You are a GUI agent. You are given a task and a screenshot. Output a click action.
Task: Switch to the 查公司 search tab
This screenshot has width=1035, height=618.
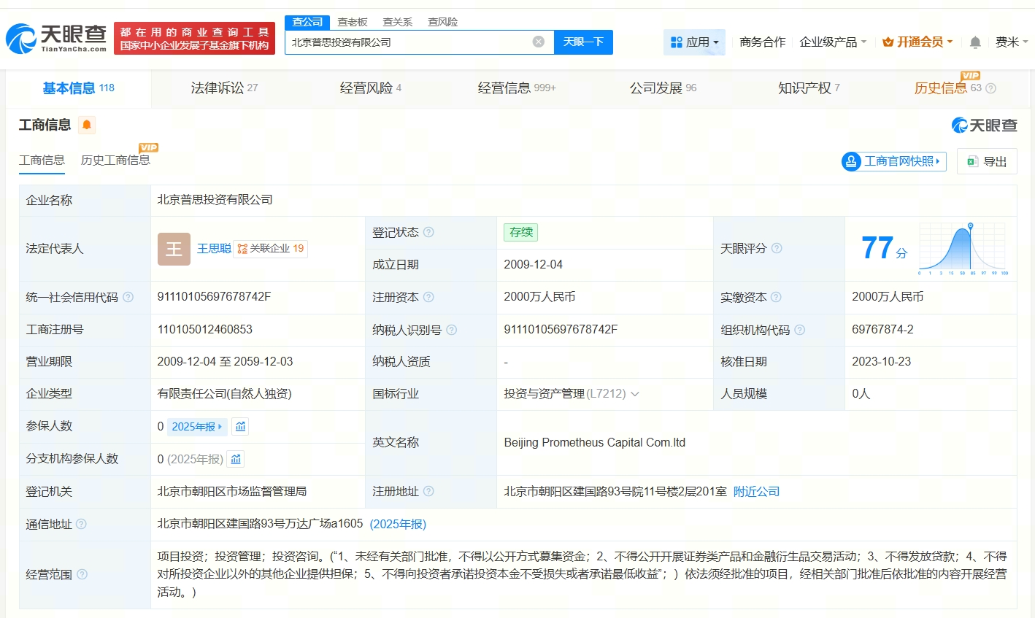click(307, 22)
